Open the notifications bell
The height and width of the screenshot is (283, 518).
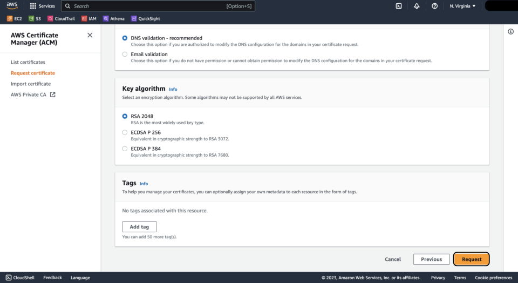tap(417, 6)
